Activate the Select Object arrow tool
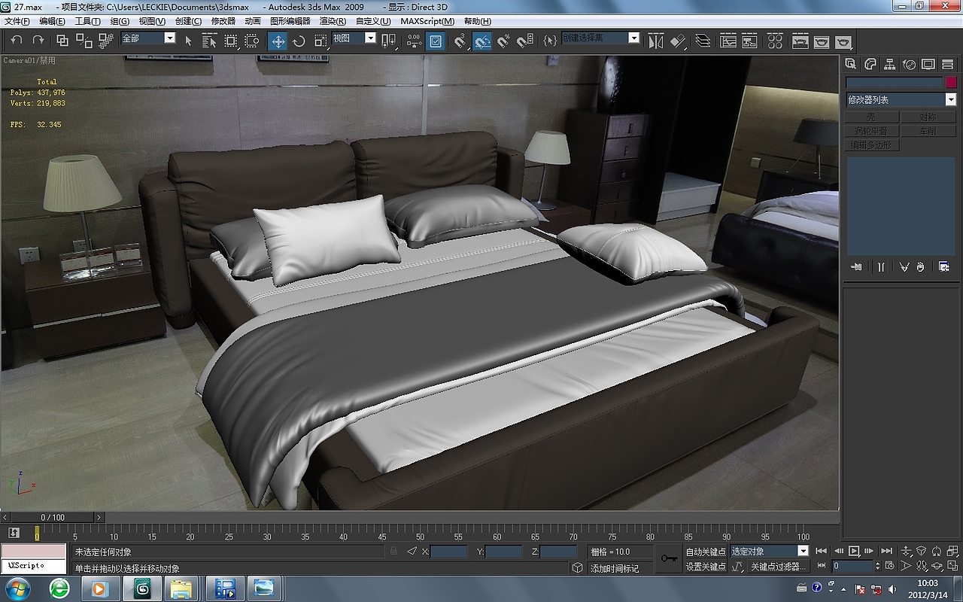The image size is (963, 602). point(189,41)
